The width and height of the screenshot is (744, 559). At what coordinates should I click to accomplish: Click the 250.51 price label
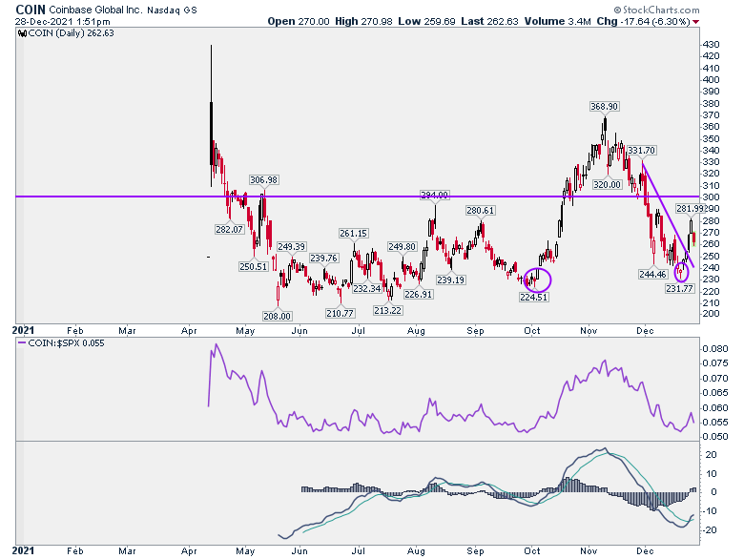pos(254,266)
